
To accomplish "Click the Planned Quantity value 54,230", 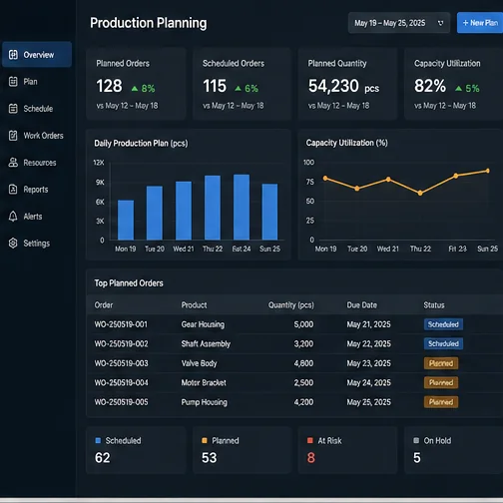I will (333, 86).
